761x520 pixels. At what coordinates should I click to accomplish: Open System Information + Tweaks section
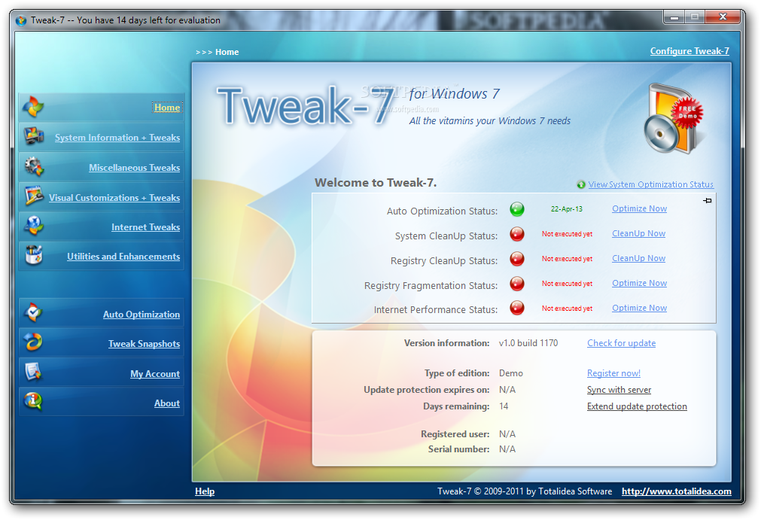[117, 137]
